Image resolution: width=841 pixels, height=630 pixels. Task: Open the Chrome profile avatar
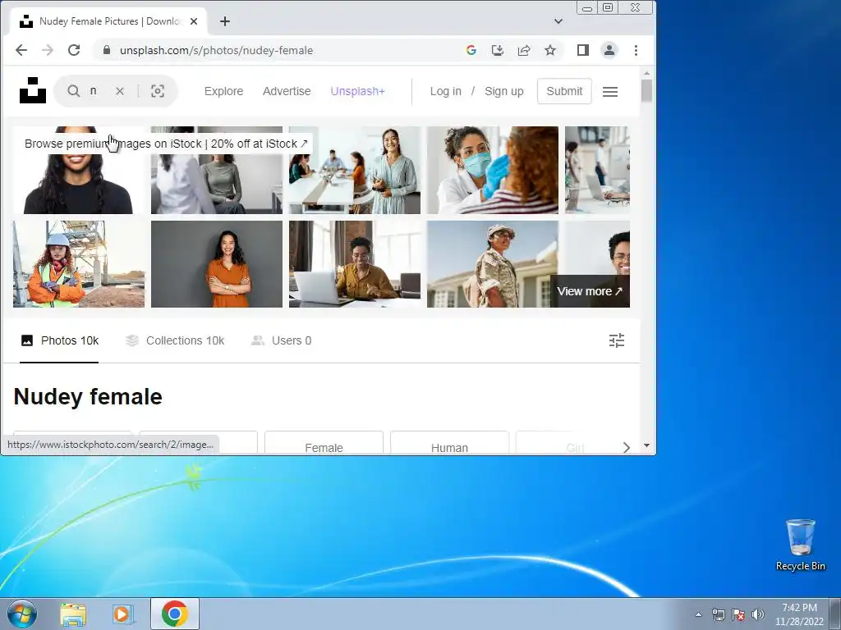tap(609, 50)
